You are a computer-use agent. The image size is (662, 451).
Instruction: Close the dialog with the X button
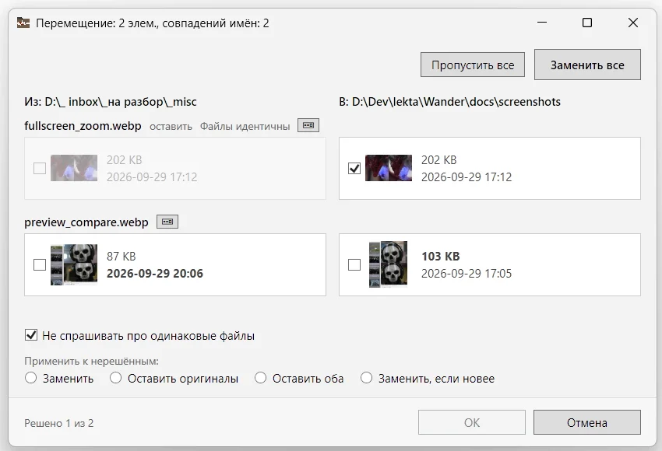pyautogui.click(x=633, y=23)
